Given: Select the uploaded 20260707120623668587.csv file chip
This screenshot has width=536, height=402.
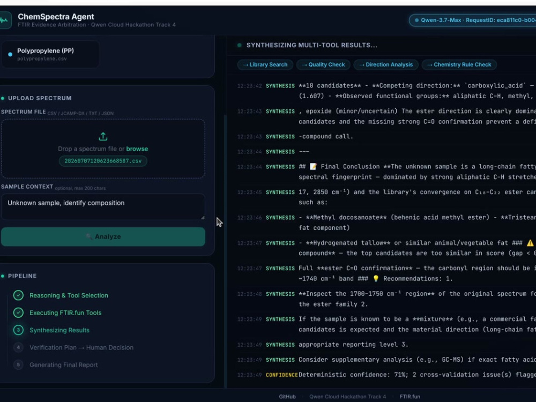Looking at the screenshot, I should (103, 161).
